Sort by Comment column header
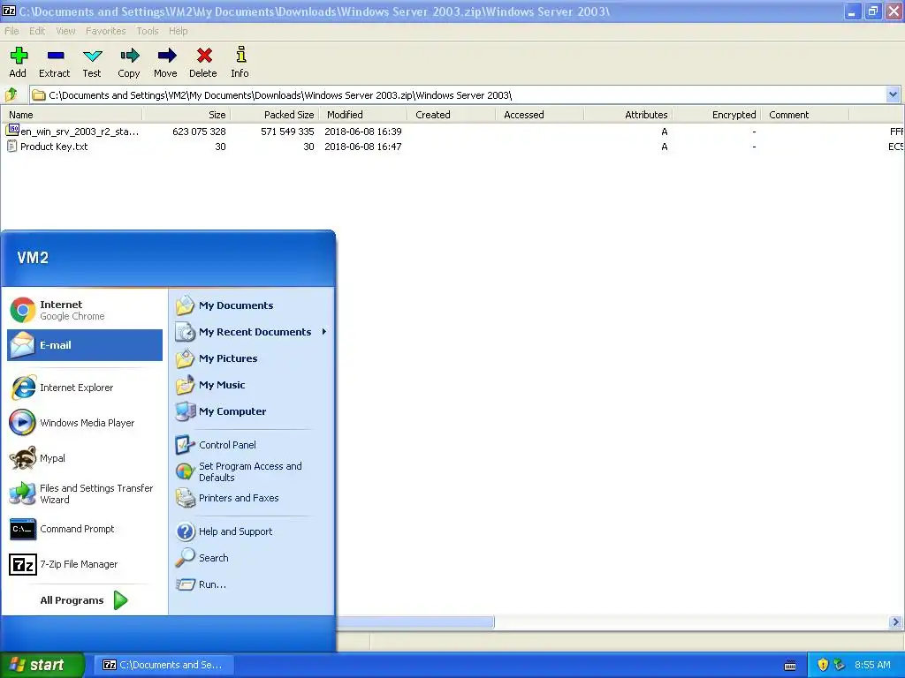This screenshot has height=678, width=905. point(804,115)
